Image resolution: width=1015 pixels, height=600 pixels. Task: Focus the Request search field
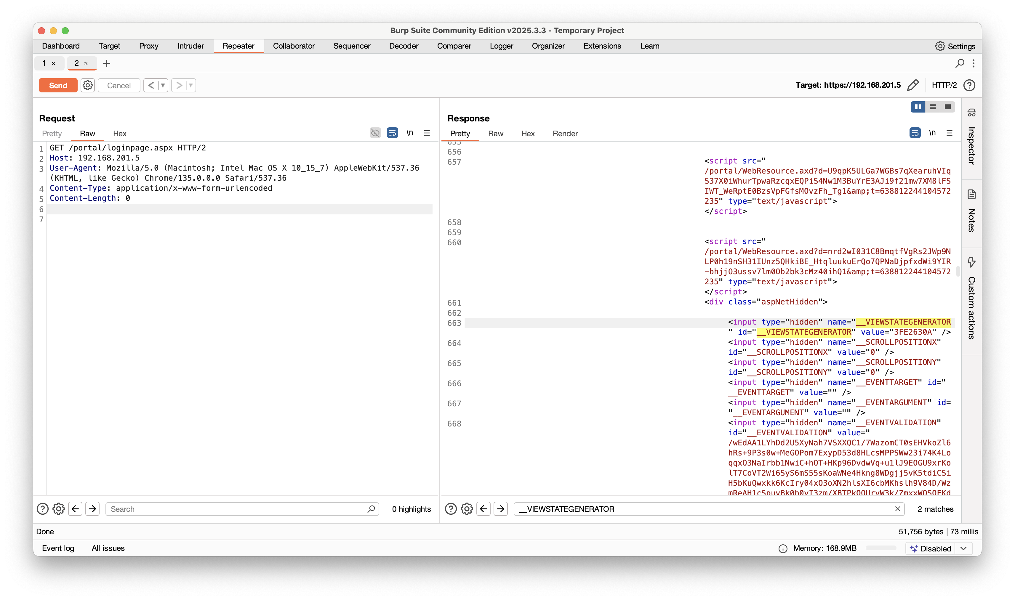click(x=242, y=508)
